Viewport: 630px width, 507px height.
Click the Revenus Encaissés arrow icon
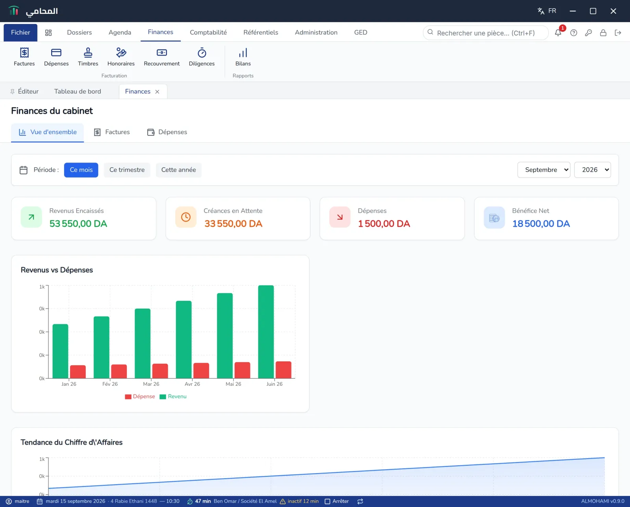[x=31, y=217]
